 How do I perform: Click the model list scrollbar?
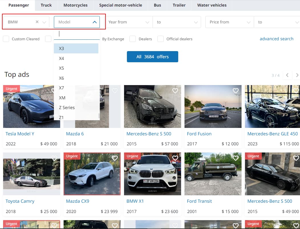point(99,116)
